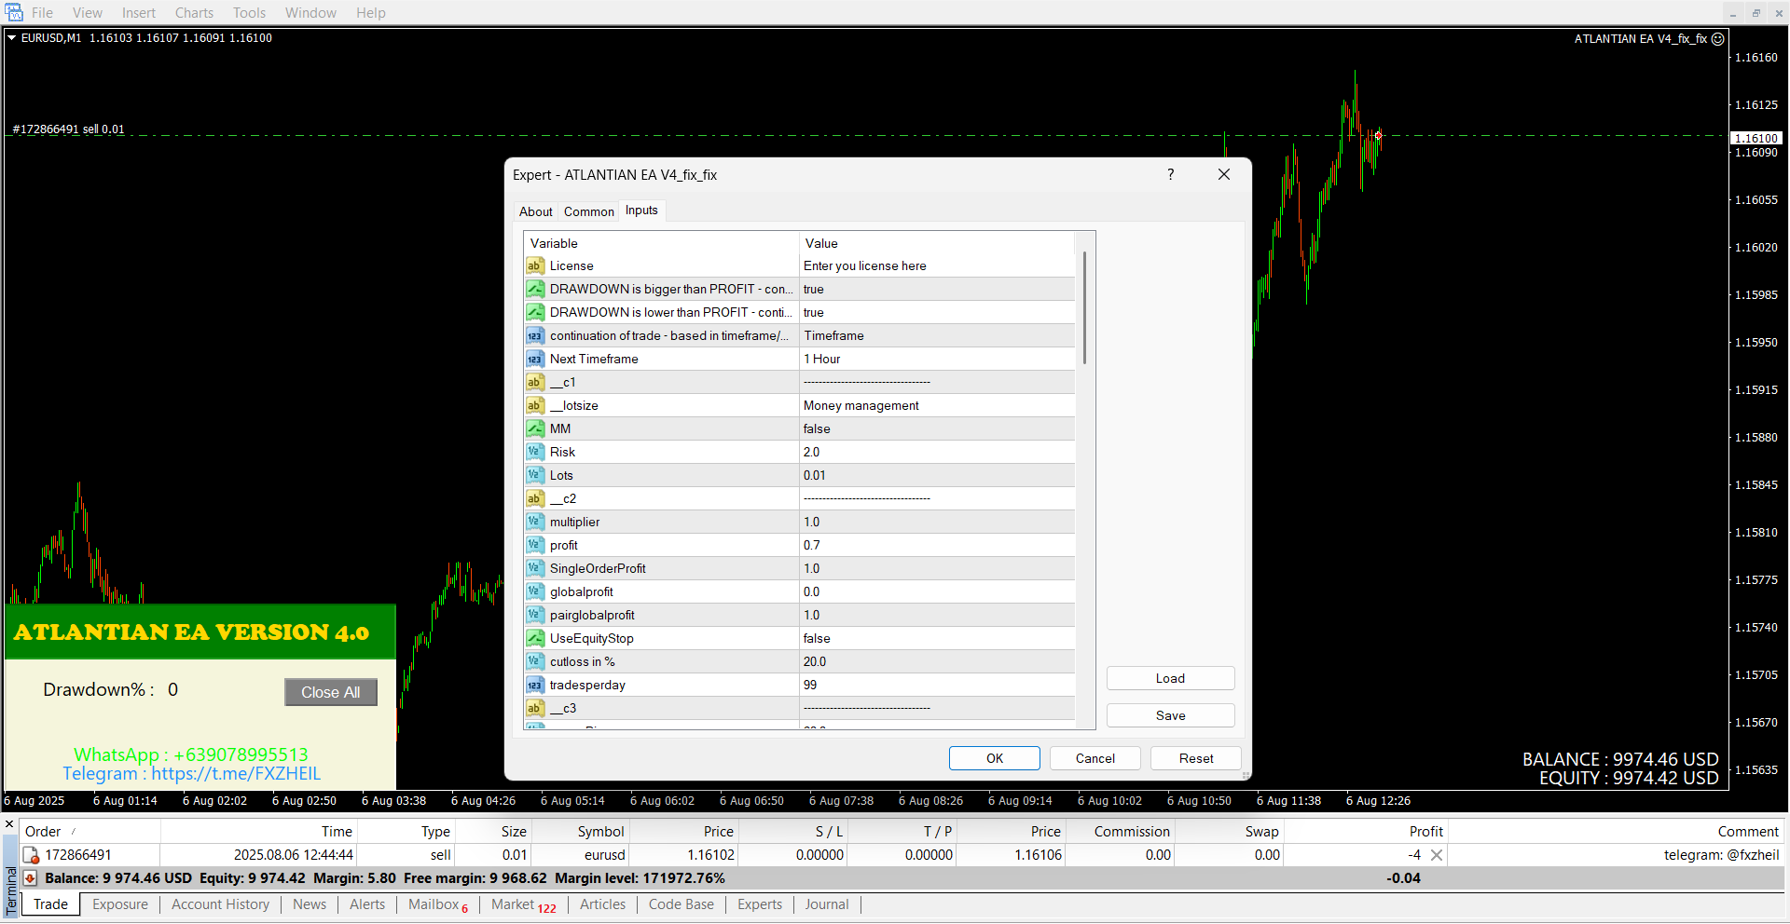Viewport: 1790px width, 924px height.
Task: Expand chart symbol arrow next to EURUSD,M1
Action: click(x=12, y=38)
